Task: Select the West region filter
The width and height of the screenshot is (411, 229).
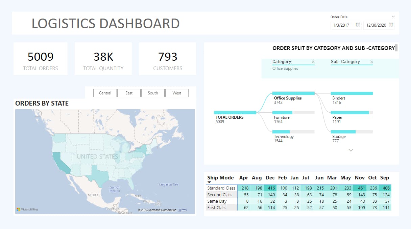Action: pyautogui.click(x=177, y=93)
